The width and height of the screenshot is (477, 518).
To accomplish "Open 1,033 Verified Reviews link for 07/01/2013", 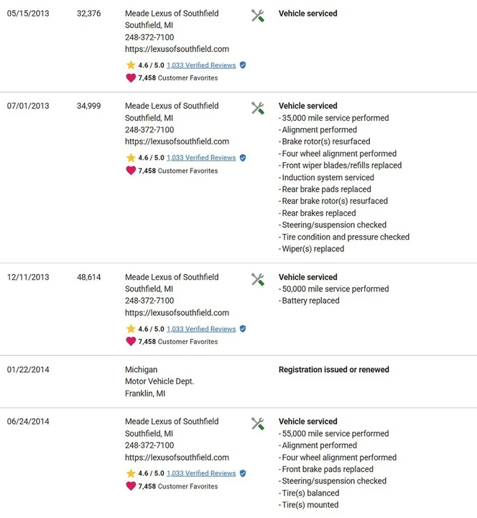I will point(201,158).
